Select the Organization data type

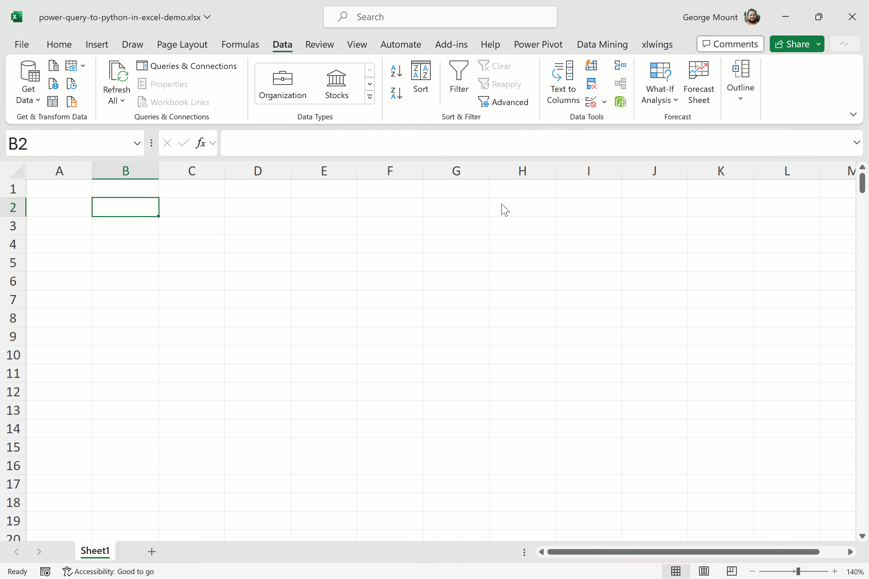tap(283, 84)
